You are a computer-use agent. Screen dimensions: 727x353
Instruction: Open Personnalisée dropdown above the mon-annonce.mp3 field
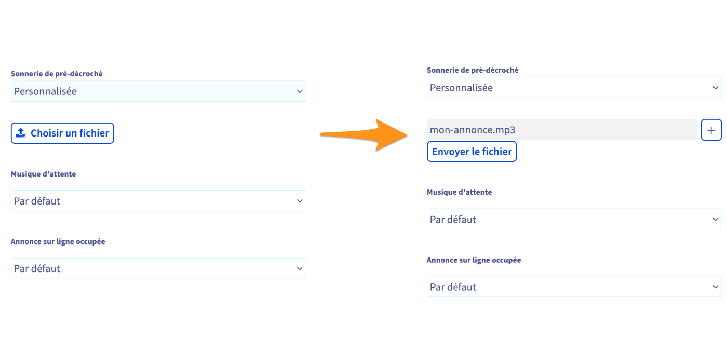pos(571,88)
